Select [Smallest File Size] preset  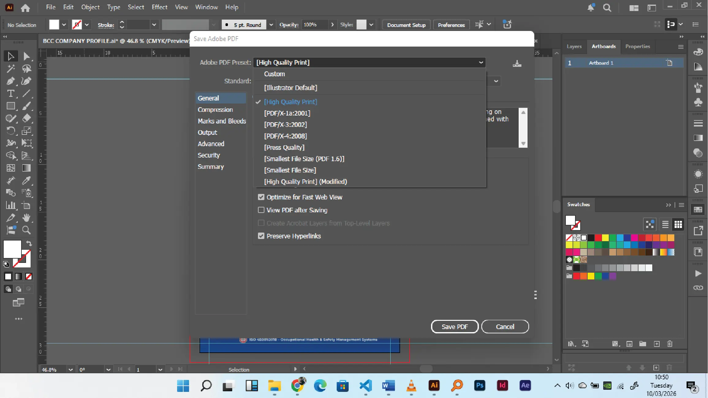click(x=290, y=170)
